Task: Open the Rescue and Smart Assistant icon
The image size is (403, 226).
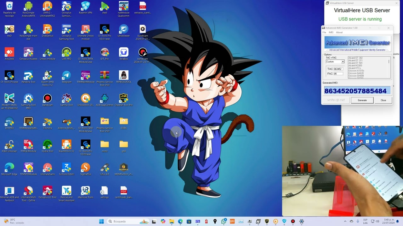Action: click(66, 194)
